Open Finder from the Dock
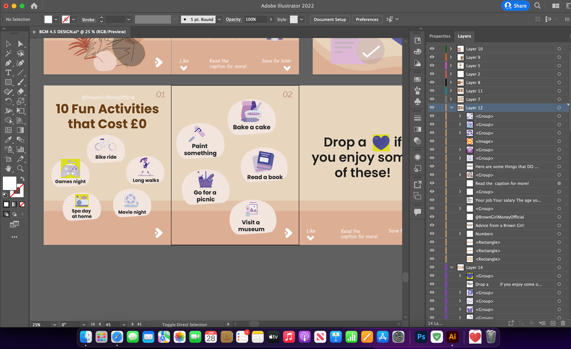 pos(86,337)
